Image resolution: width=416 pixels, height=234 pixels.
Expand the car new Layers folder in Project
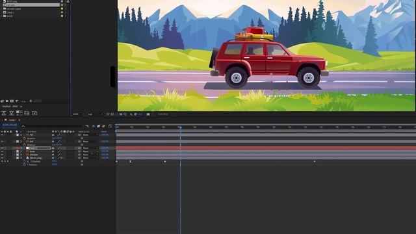tap(1, 8)
